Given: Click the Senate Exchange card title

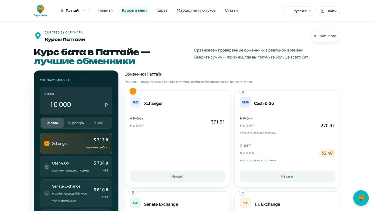Looking at the screenshot, I should click(161, 204).
